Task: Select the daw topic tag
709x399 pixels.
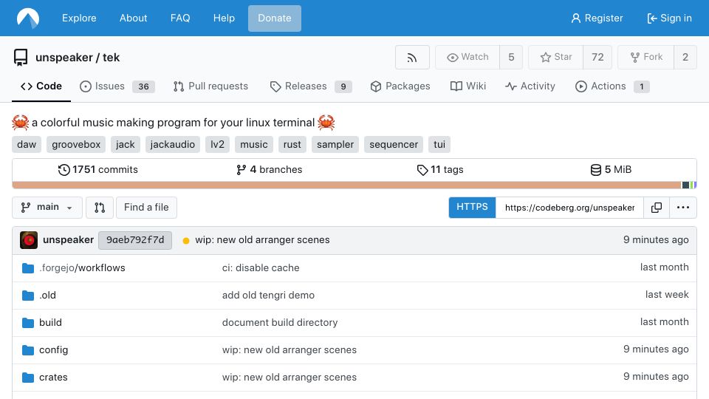Action: pos(27,144)
